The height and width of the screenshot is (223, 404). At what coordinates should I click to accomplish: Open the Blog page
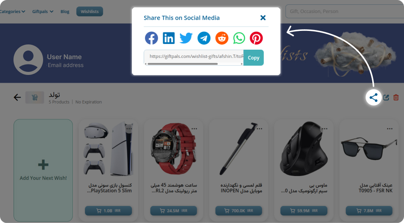coord(65,11)
